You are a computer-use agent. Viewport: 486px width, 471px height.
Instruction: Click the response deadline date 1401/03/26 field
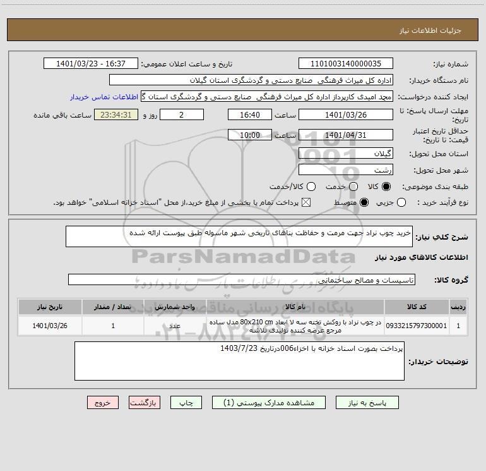pyautogui.click(x=346, y=114)
